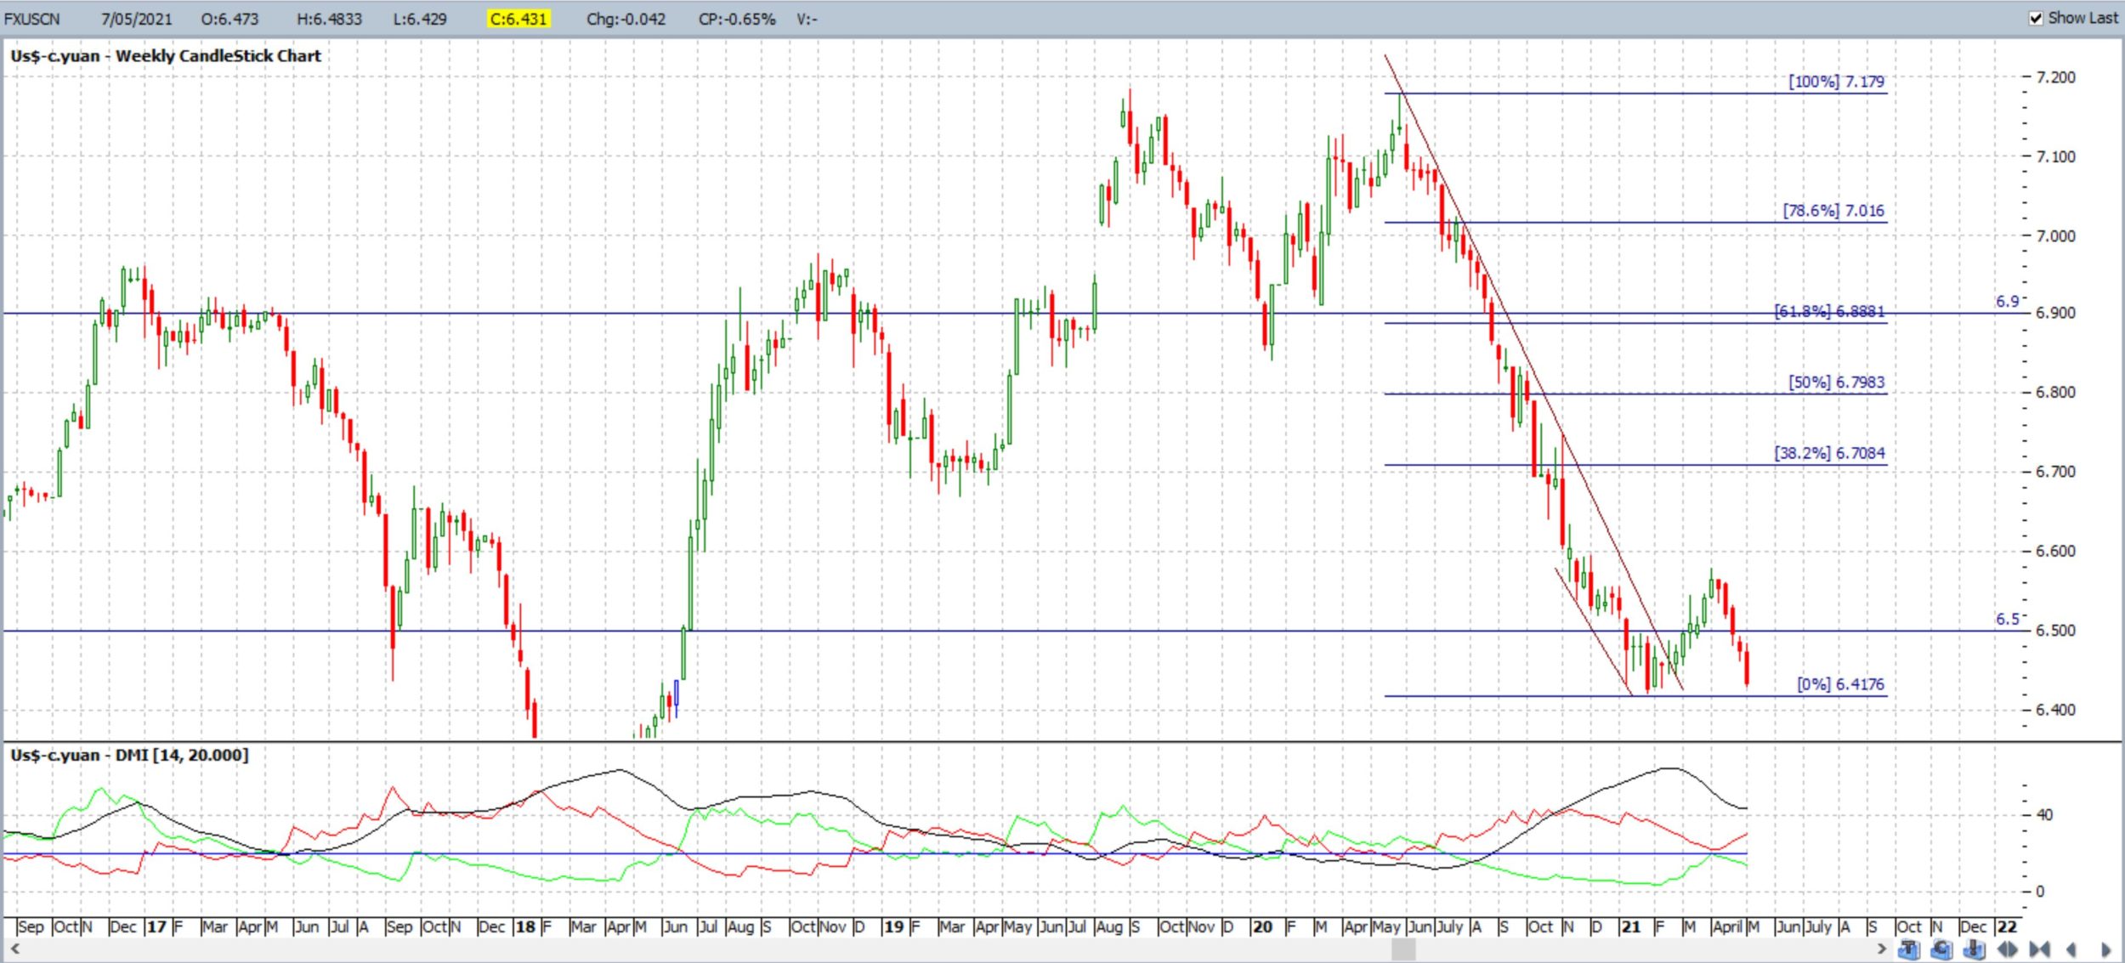Click the '22' year marker on time axis
Screen dimensions: 2125x963
click(2007, 926)
